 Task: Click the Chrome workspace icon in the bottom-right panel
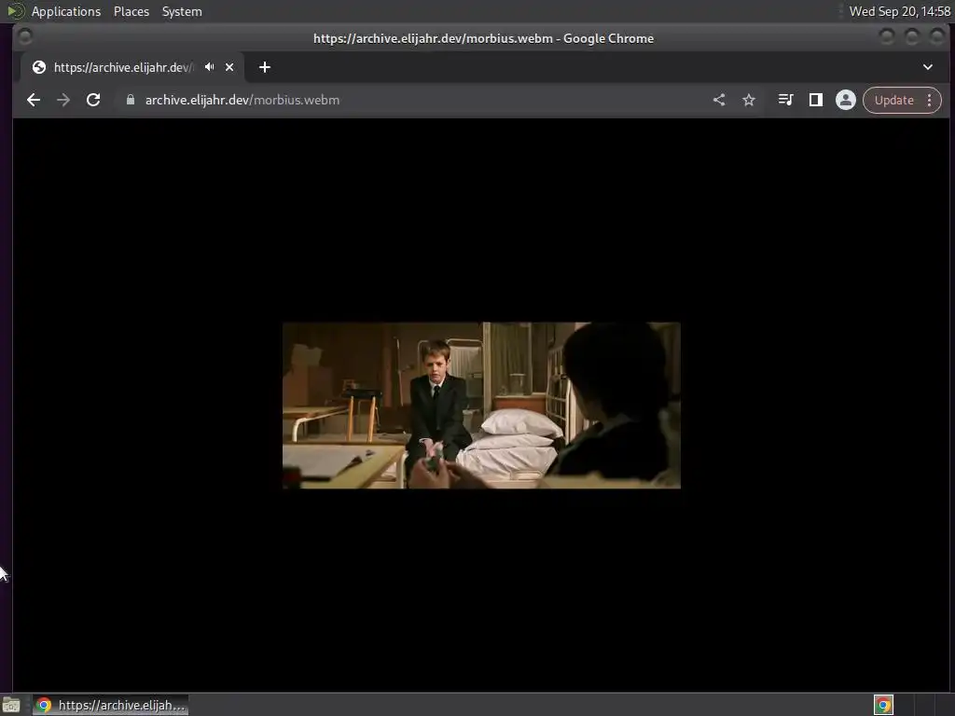click(883, 705)
